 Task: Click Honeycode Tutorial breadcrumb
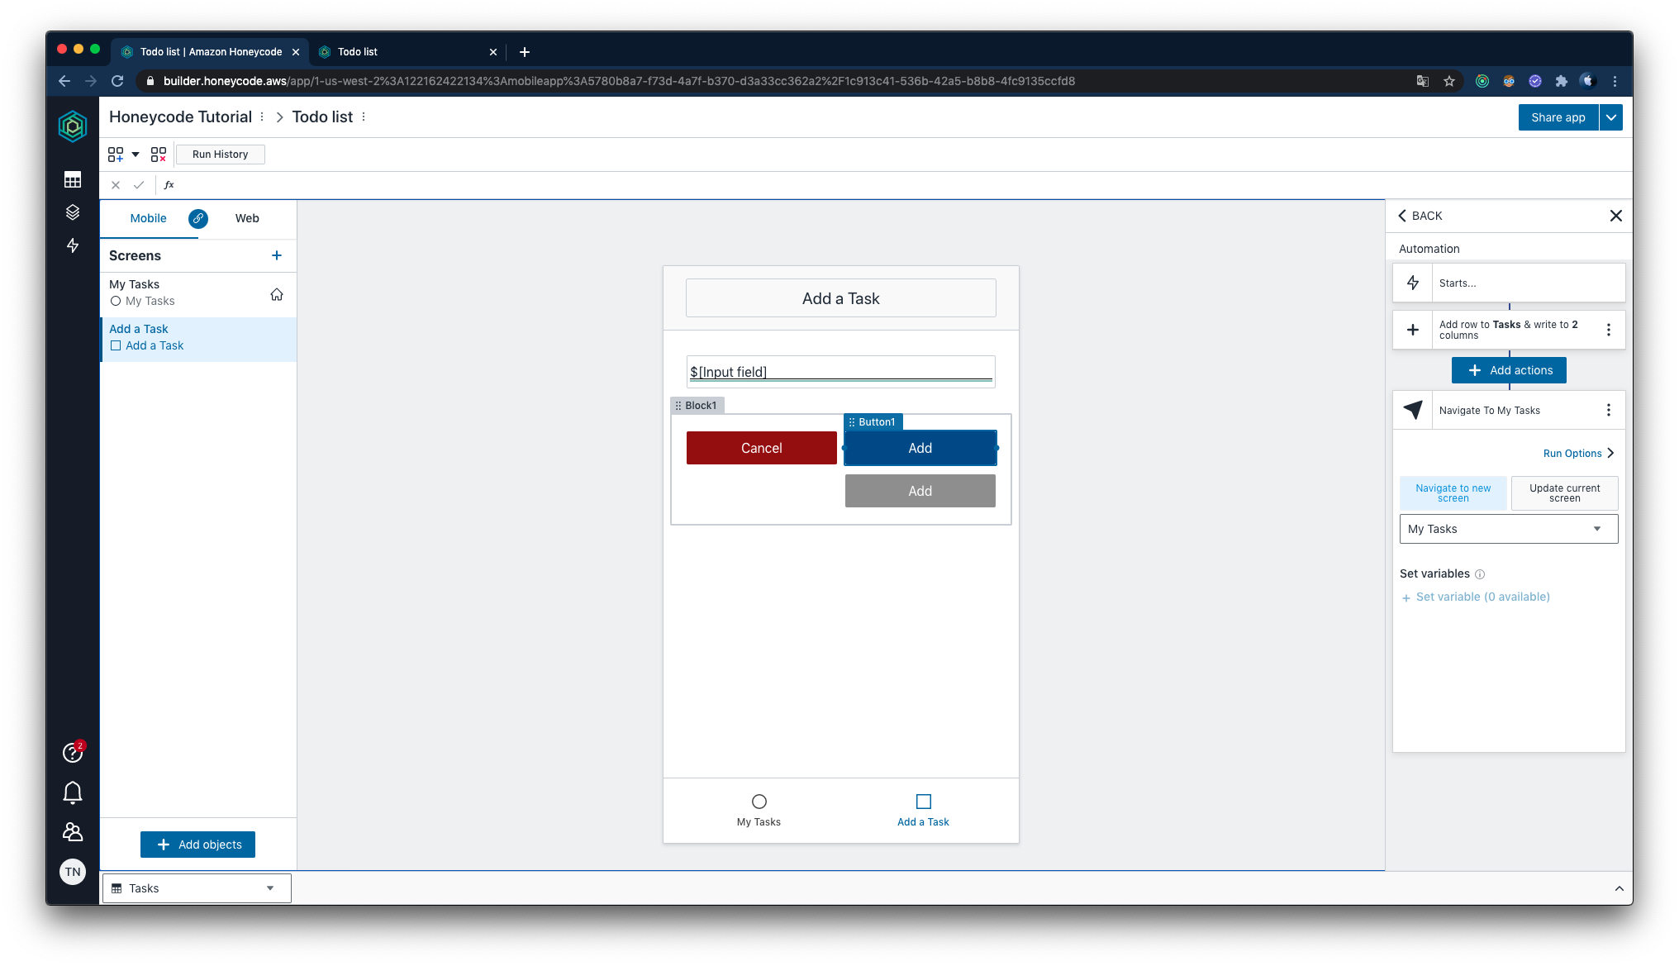180,117
